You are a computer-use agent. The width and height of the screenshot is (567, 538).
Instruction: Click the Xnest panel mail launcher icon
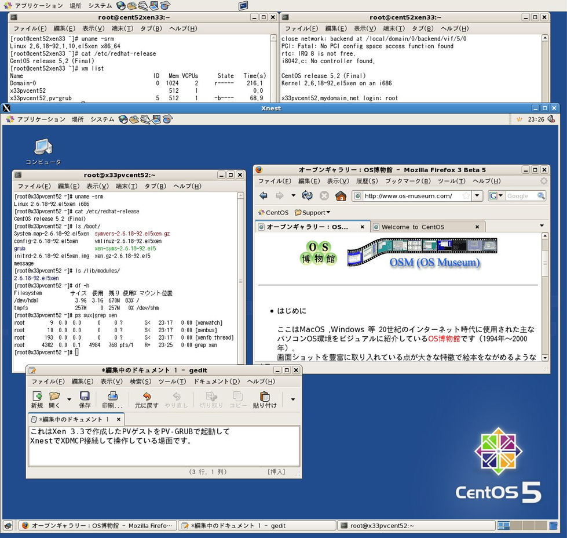(x=134, y=119)
